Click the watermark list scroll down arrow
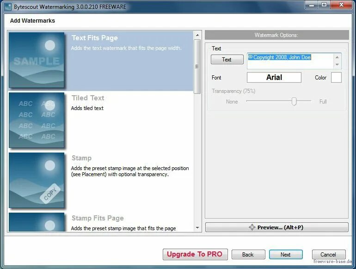This screenshot has width=356, height=269. point(197,228)
